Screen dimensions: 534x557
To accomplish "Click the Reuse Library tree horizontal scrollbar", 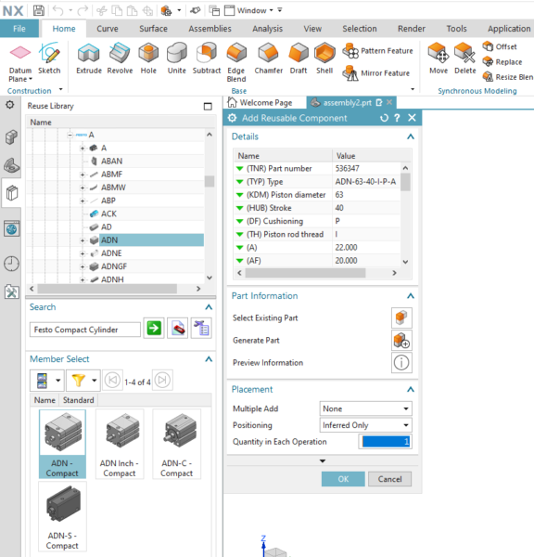I will [108, 289].
